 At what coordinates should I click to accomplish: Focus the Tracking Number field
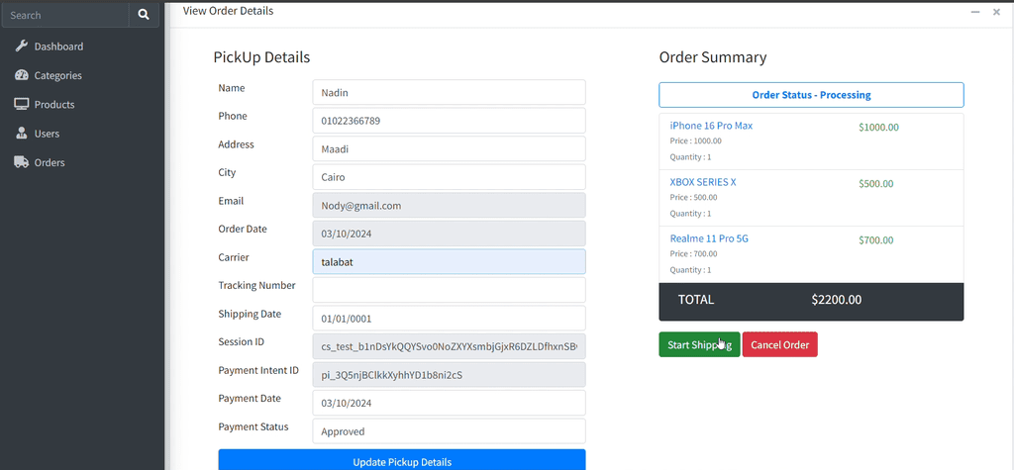click(x=449, y=290)
